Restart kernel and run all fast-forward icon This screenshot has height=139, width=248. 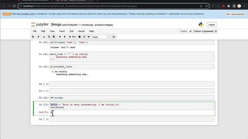coord(89,37)
